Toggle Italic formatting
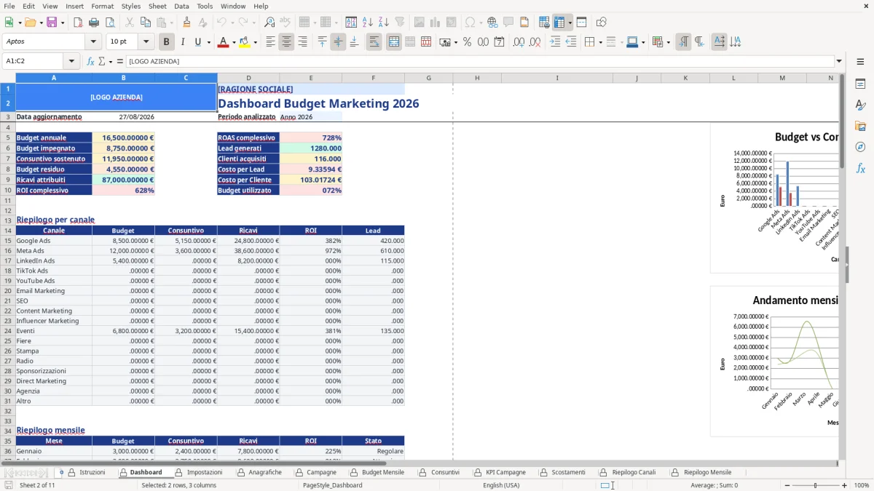The height and width of the screenshot is (491, 874). point(183,42)
